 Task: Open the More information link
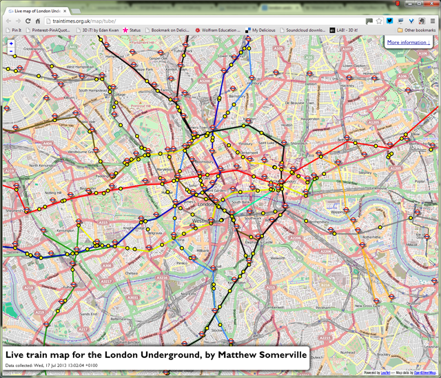pos(409,42)
